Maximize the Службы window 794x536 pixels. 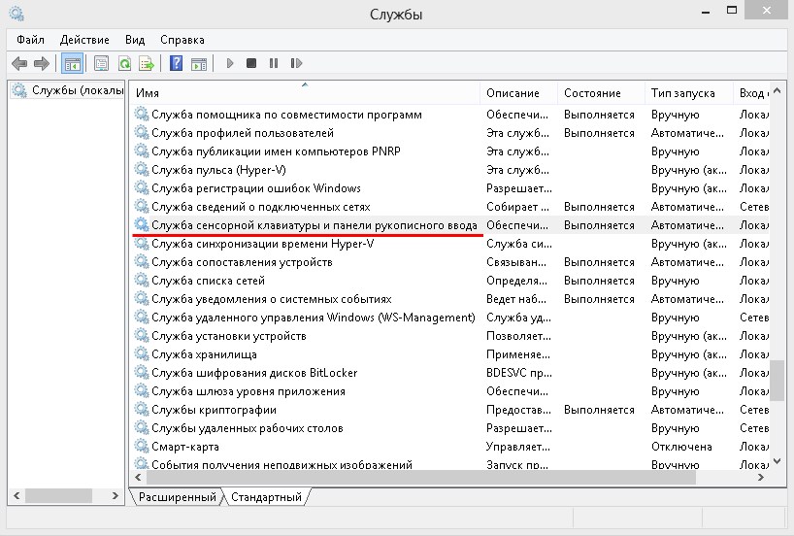coord(732,10)
